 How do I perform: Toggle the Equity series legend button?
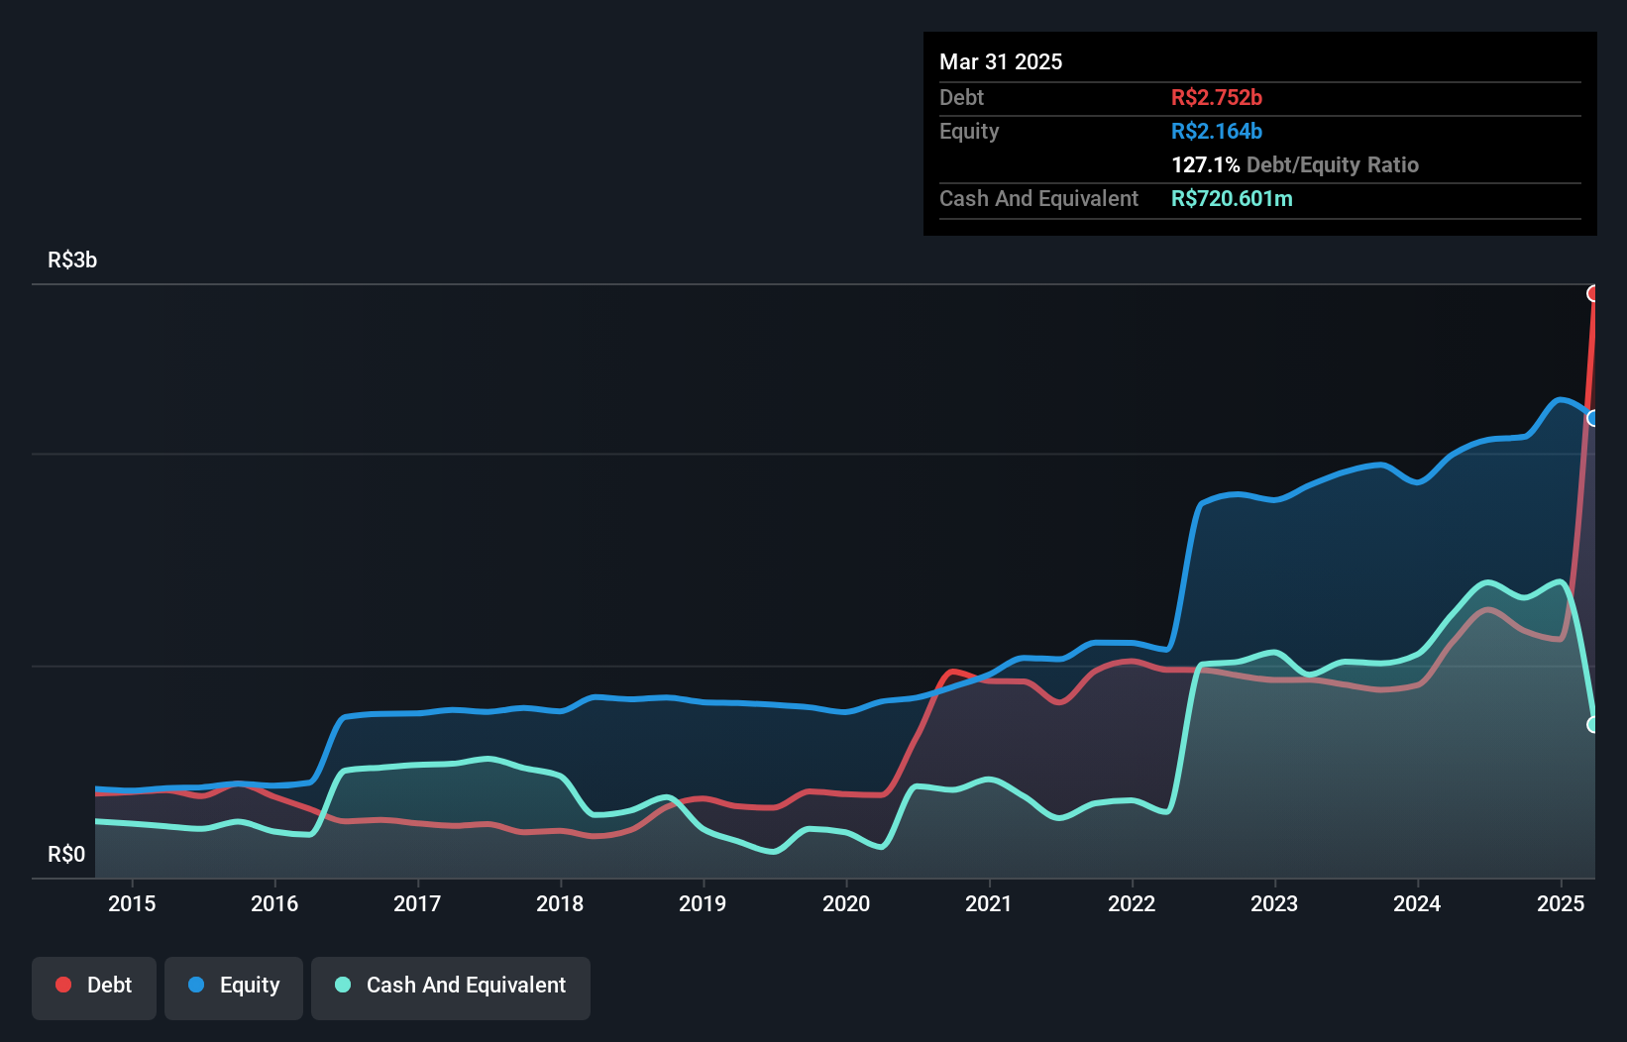(234, 988)
